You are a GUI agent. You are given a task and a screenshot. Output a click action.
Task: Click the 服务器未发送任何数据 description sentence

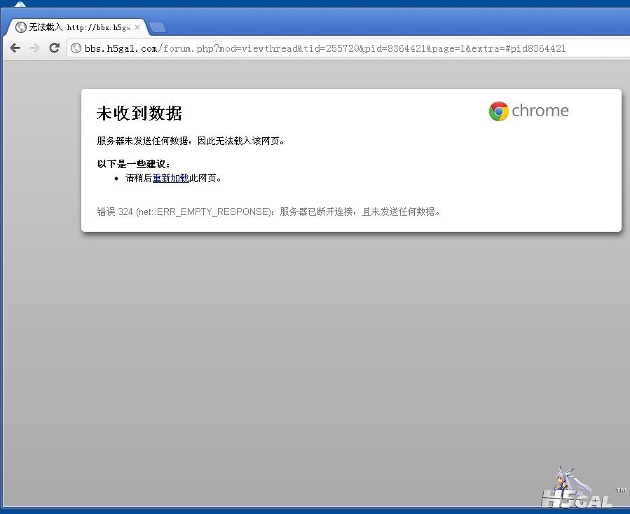(x=191, y=141)
